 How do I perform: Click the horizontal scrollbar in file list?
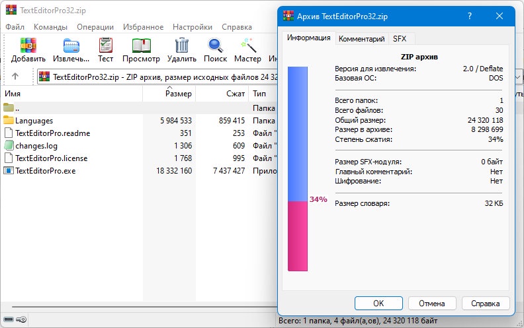click(144, 307)
